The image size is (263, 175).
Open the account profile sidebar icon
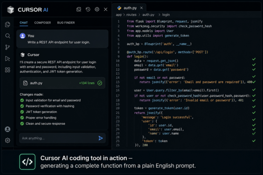point(7,129)
